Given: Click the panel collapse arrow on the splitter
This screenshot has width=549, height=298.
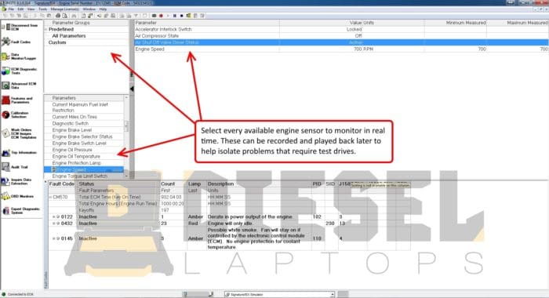Looking at the screenshot, I should coord(132,89).
